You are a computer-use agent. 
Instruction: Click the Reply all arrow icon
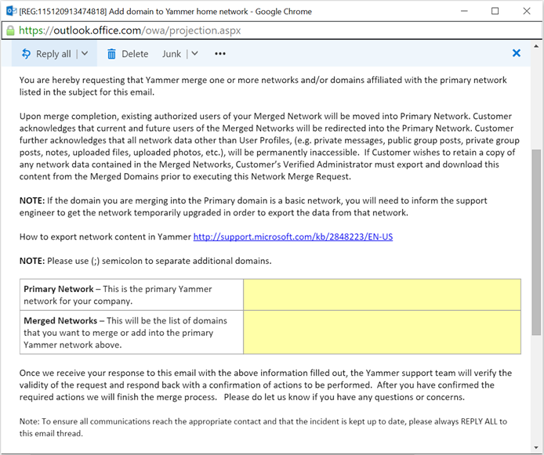[26, 54]
